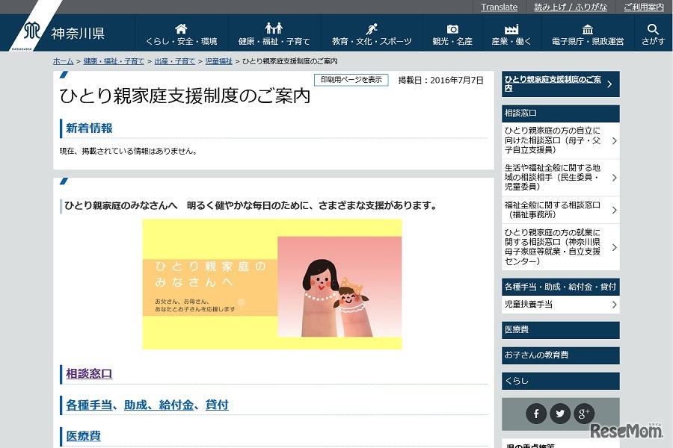
Task: Click the family icon for 健康・福祉・子育て
Action: click(x=275, y=28)
